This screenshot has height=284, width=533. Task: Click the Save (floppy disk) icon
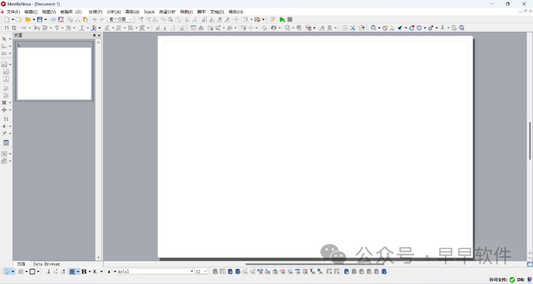point(39,20)
